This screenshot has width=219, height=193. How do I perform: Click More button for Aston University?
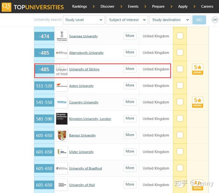pos(130,86)
